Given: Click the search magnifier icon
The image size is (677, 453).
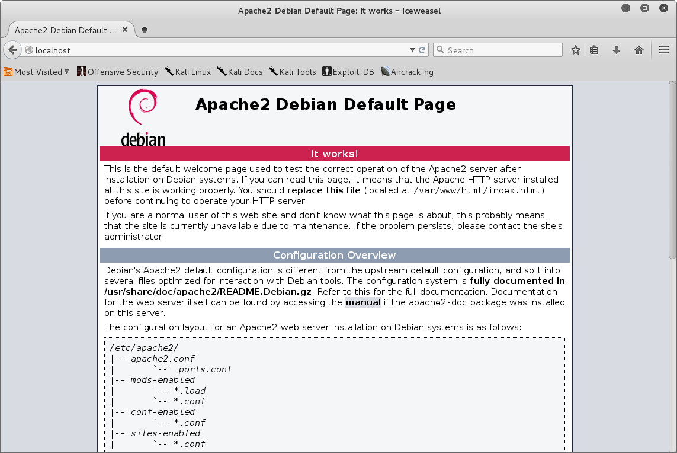Looking at the screenshot, I should (x=441, y=50).
